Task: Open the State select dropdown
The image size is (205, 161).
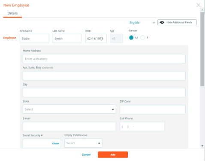Action: [69, 109]
